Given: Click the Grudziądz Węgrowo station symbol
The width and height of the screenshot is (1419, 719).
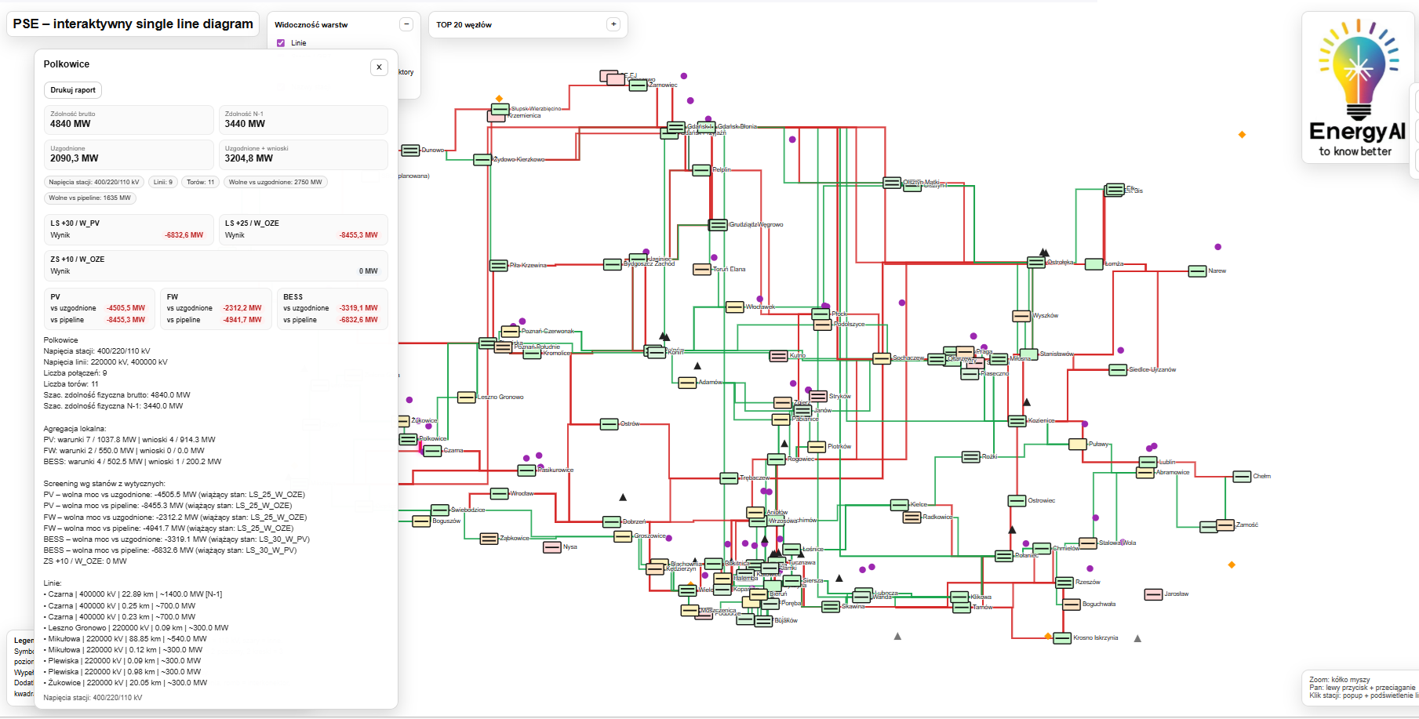Looking at the screenshot, I should pos(718,225).
